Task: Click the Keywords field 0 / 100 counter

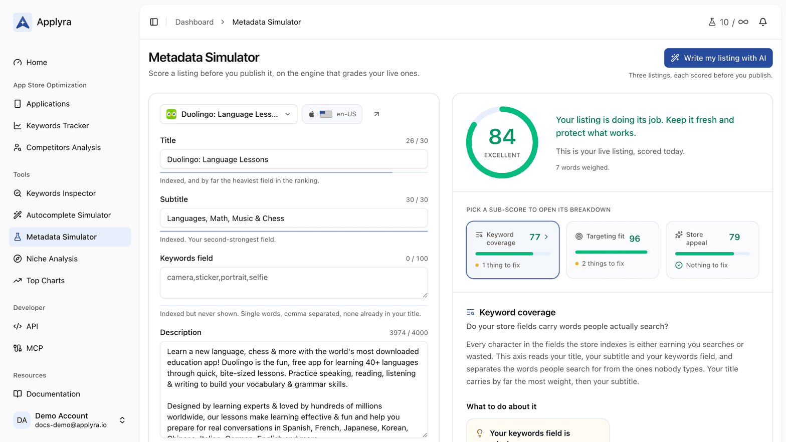Action: coord(417,259)
